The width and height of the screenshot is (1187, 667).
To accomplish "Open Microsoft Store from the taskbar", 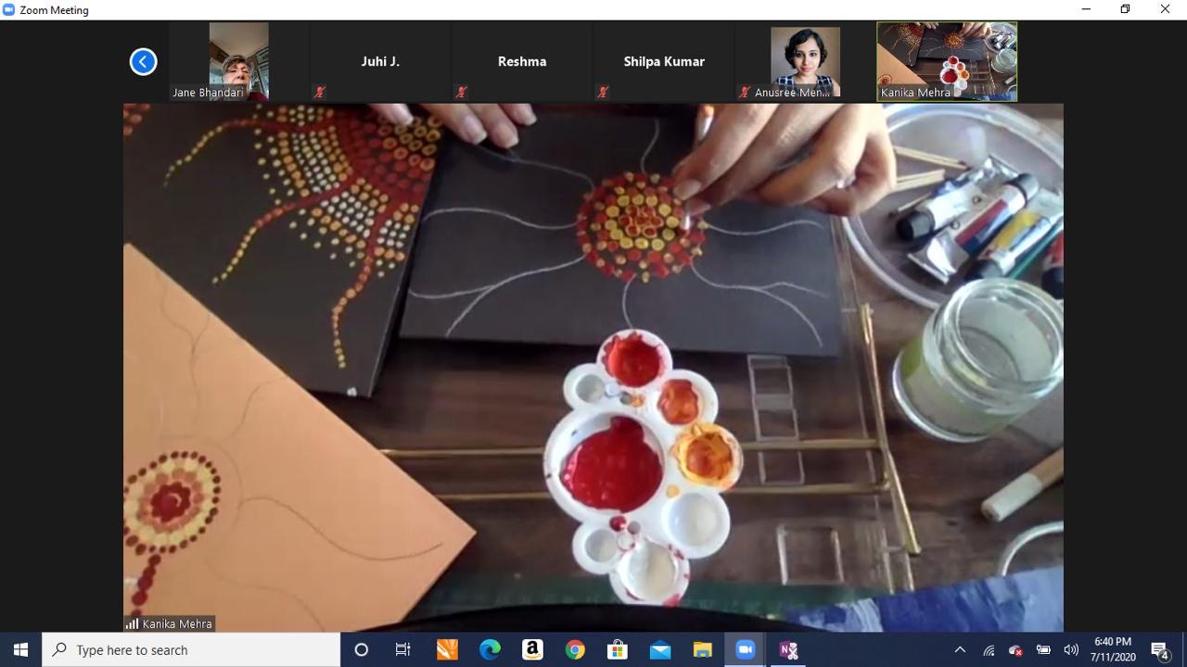I will (x=618, y=649).
